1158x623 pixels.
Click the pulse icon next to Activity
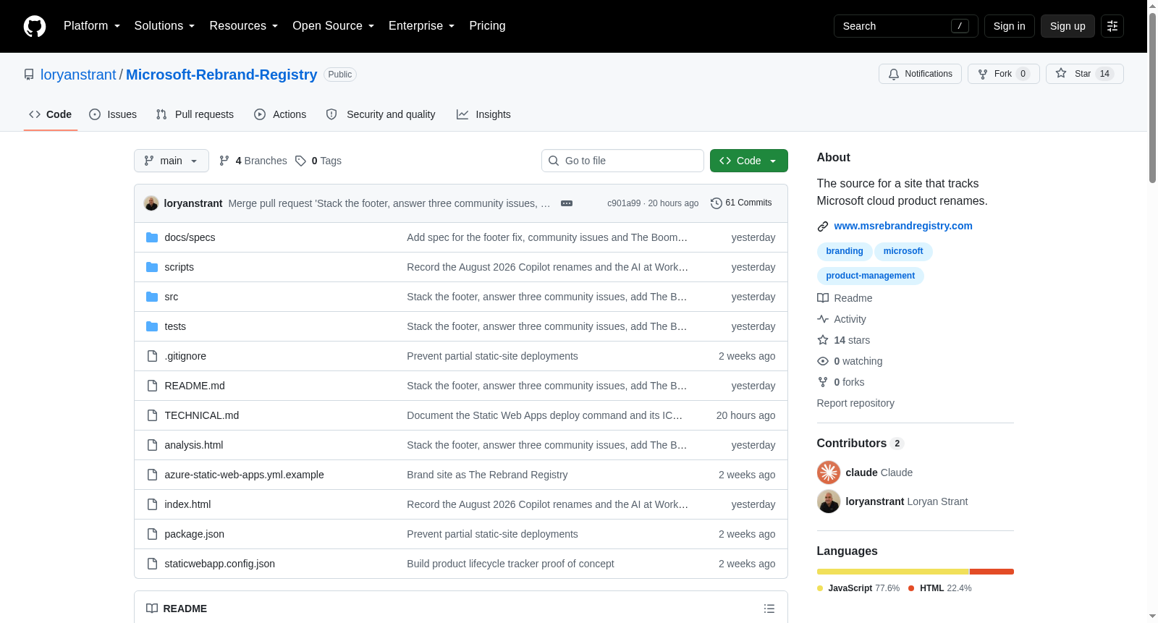coord(823,319)
